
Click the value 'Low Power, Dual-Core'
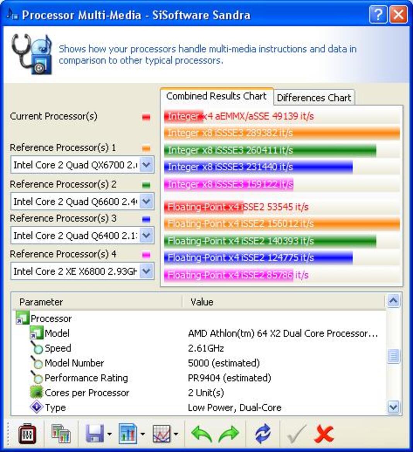tap(234, 408)
